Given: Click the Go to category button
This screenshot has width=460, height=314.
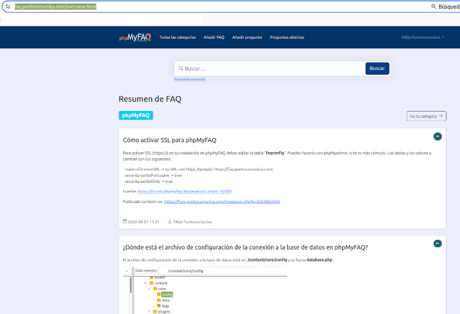Looking at the screenshot, I should point(426,116).
